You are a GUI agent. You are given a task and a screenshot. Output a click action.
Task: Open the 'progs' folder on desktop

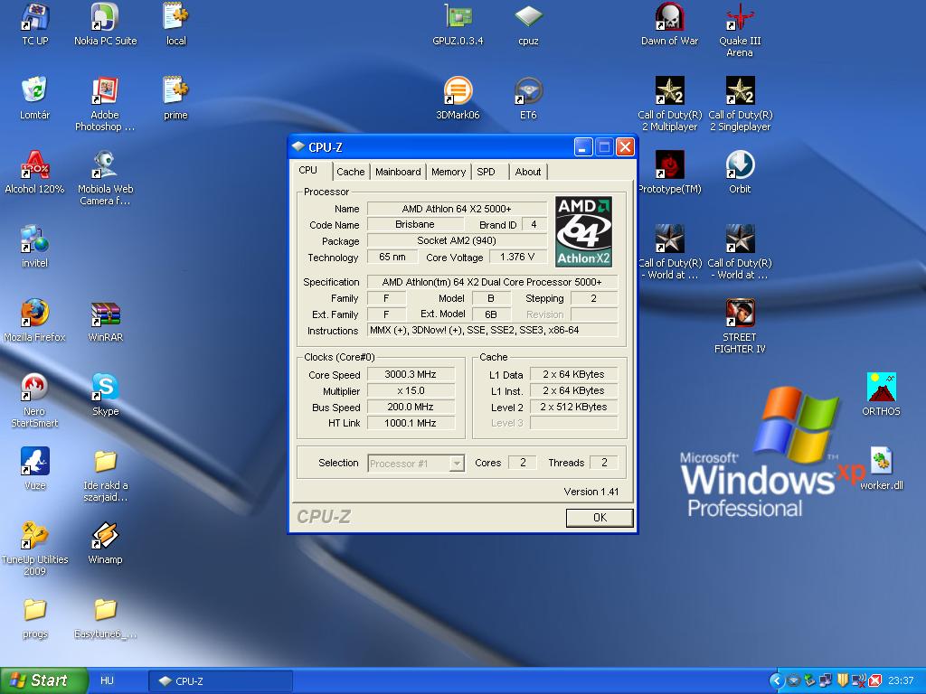click(x=35, y=618)
